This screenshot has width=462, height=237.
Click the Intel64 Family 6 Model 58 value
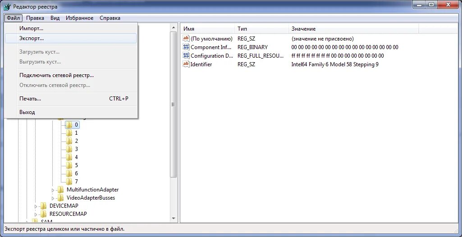(335, 64)
